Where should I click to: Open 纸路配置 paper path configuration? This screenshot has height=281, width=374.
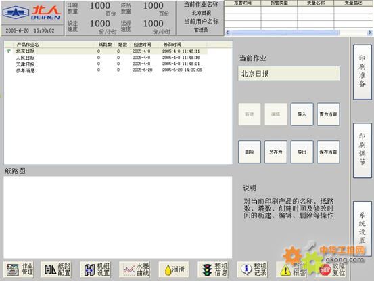(57, 269)
